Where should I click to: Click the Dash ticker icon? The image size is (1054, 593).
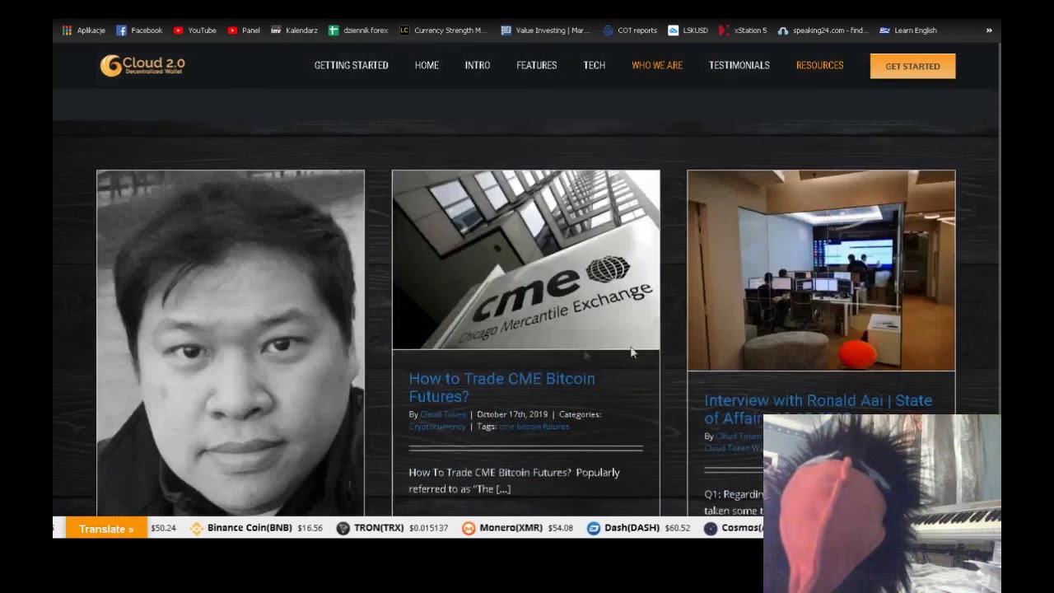point(594,529)
